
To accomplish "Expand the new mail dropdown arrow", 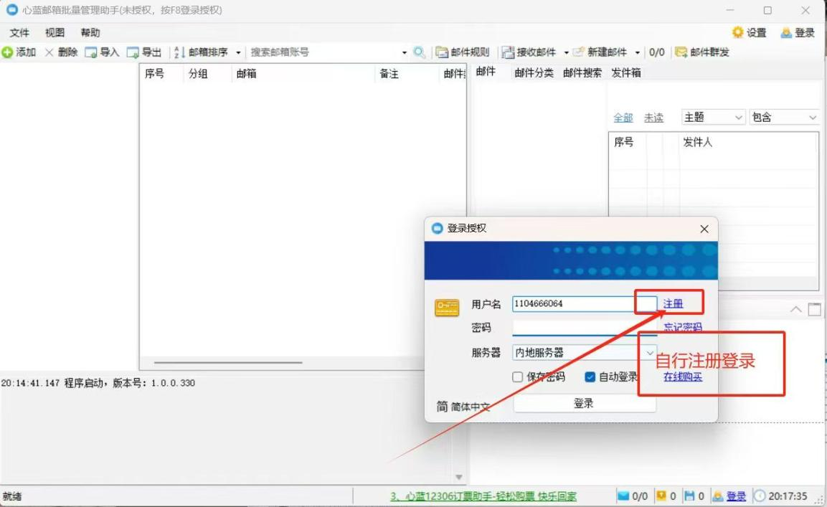I will pos(637,53).
